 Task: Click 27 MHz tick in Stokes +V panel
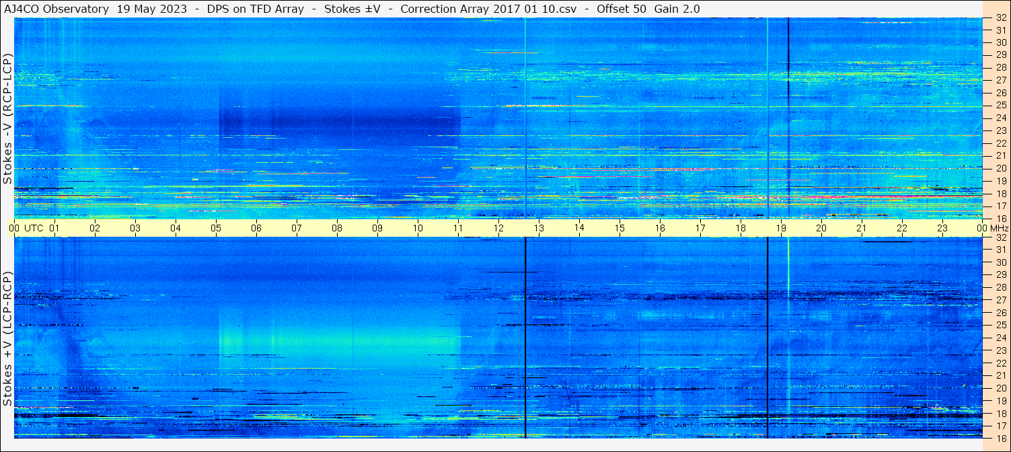coord(1000,300)
